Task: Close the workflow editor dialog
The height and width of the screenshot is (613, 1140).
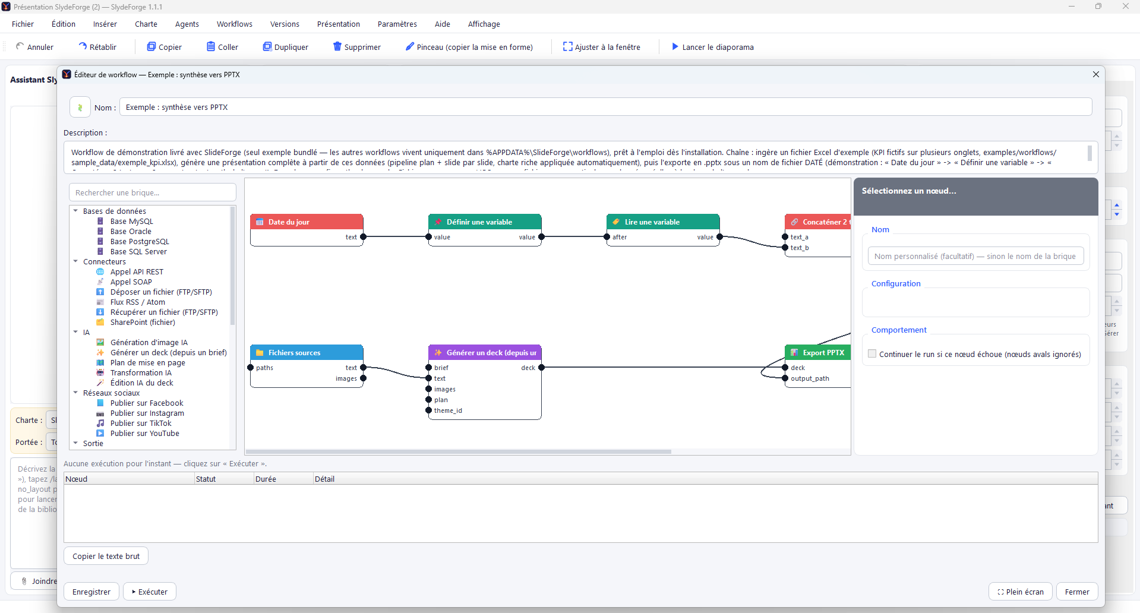Action: click(1096, 74)
